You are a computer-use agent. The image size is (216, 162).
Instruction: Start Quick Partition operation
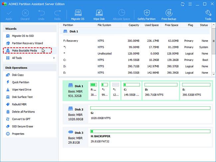[x=30, y=82]
